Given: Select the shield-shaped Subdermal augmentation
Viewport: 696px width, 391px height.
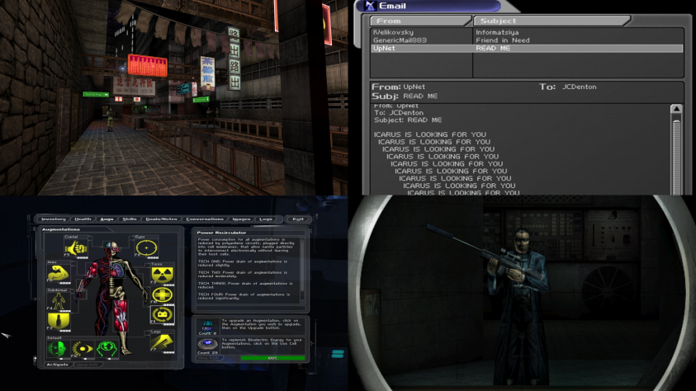Looking at the screenshot, I should coord(58,322).
